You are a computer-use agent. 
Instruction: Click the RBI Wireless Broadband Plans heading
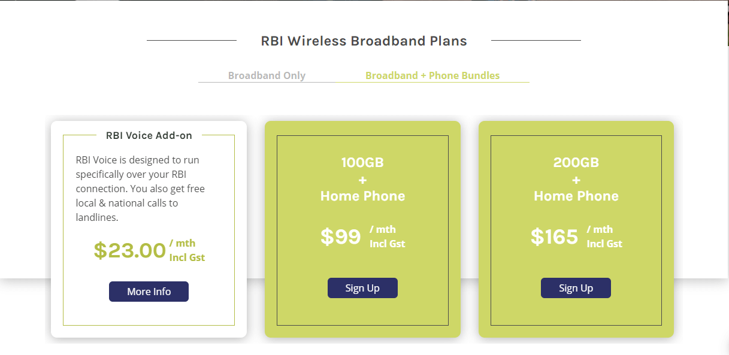pos(364,41)
